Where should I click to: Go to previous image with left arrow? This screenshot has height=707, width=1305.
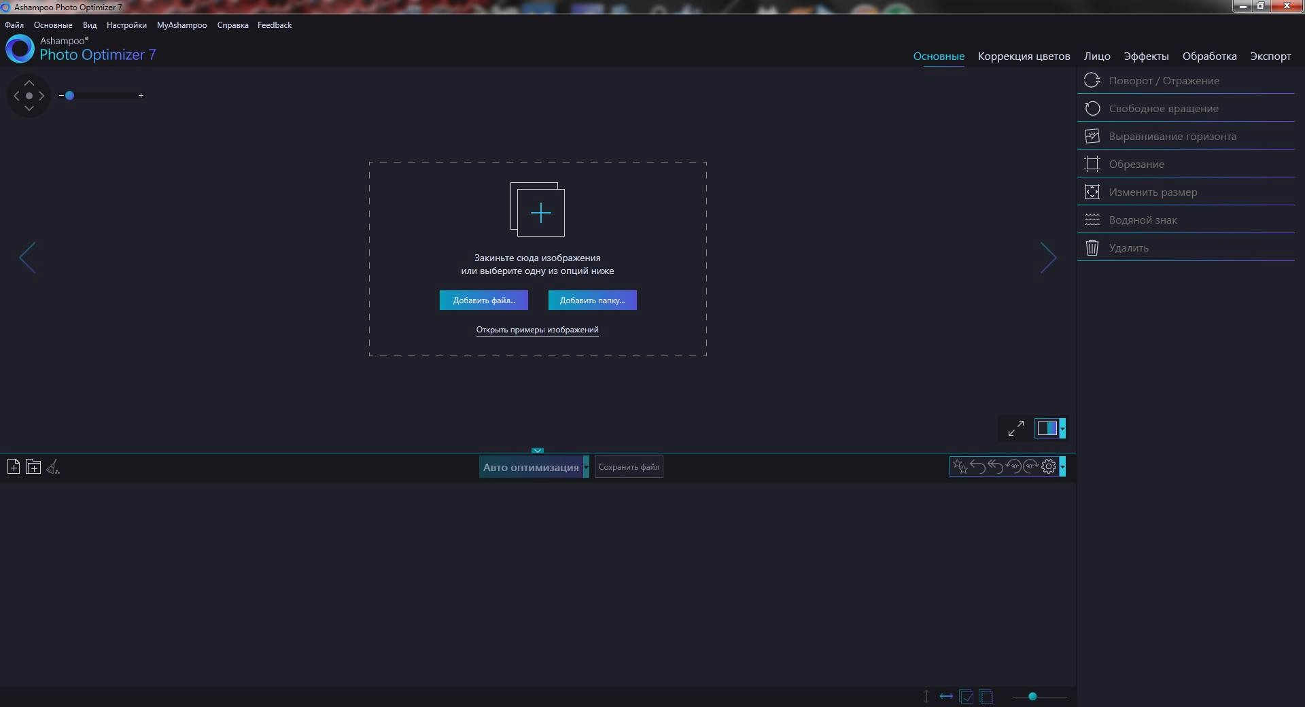[27, 258]
